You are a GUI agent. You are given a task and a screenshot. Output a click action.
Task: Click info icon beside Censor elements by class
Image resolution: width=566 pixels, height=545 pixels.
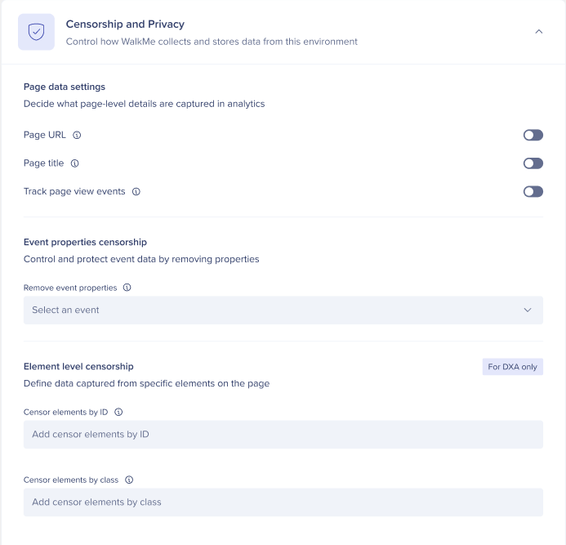click(129, 480)
